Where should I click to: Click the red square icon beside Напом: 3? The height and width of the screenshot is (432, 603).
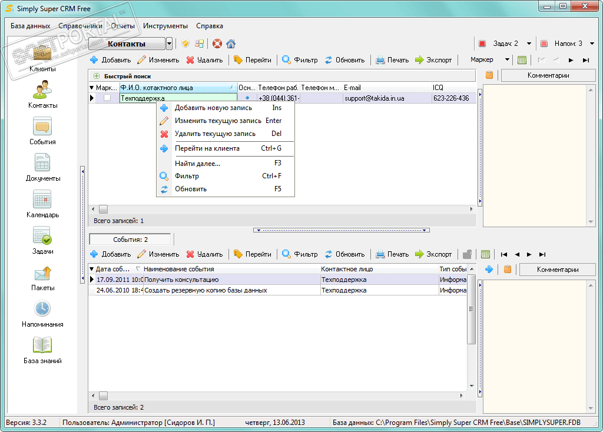pos(544,44)
